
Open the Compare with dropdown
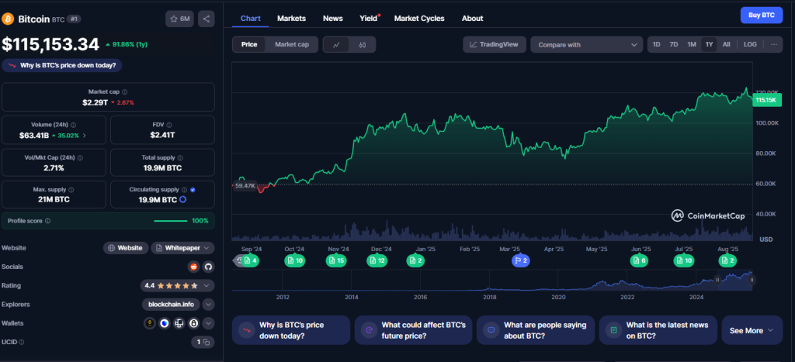[585, 45]
